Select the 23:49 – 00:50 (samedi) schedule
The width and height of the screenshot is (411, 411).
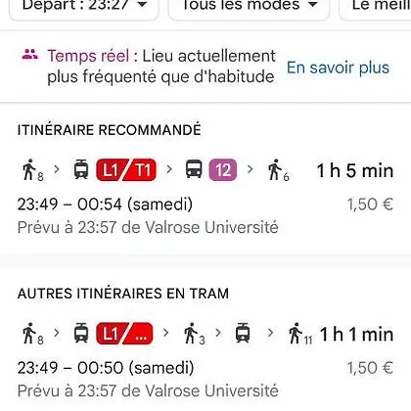tap(106, 368)
